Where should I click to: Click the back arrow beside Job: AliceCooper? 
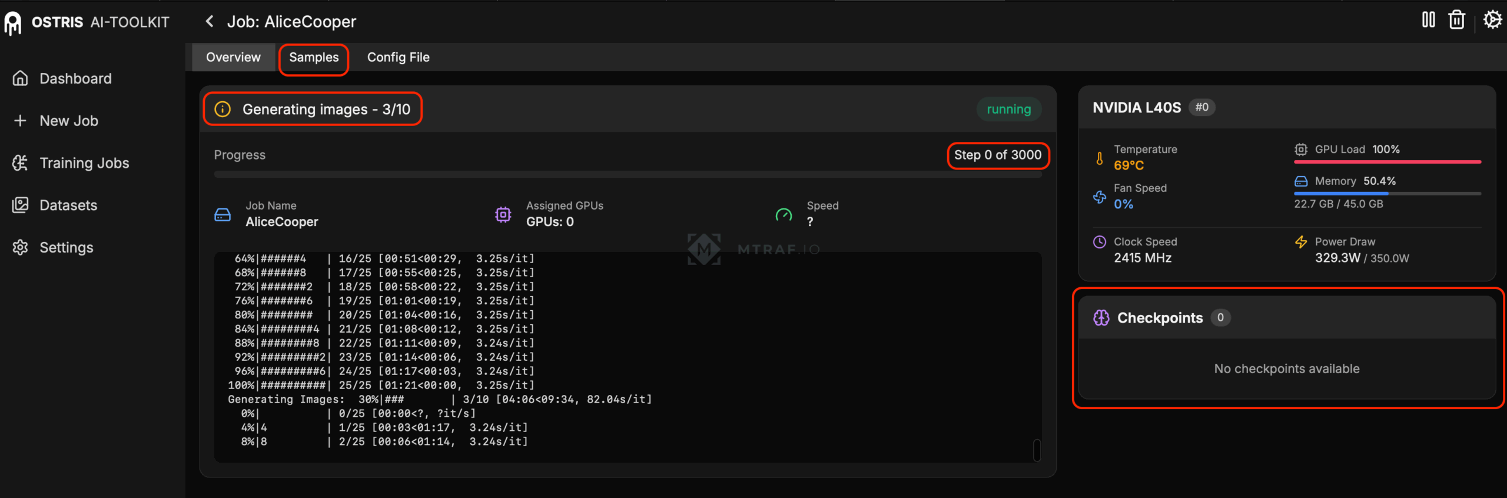(210, 22)
